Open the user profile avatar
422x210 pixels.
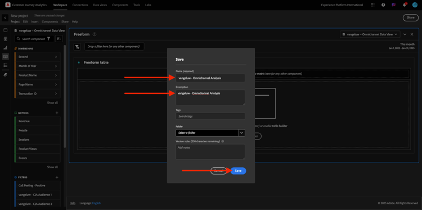415,5
